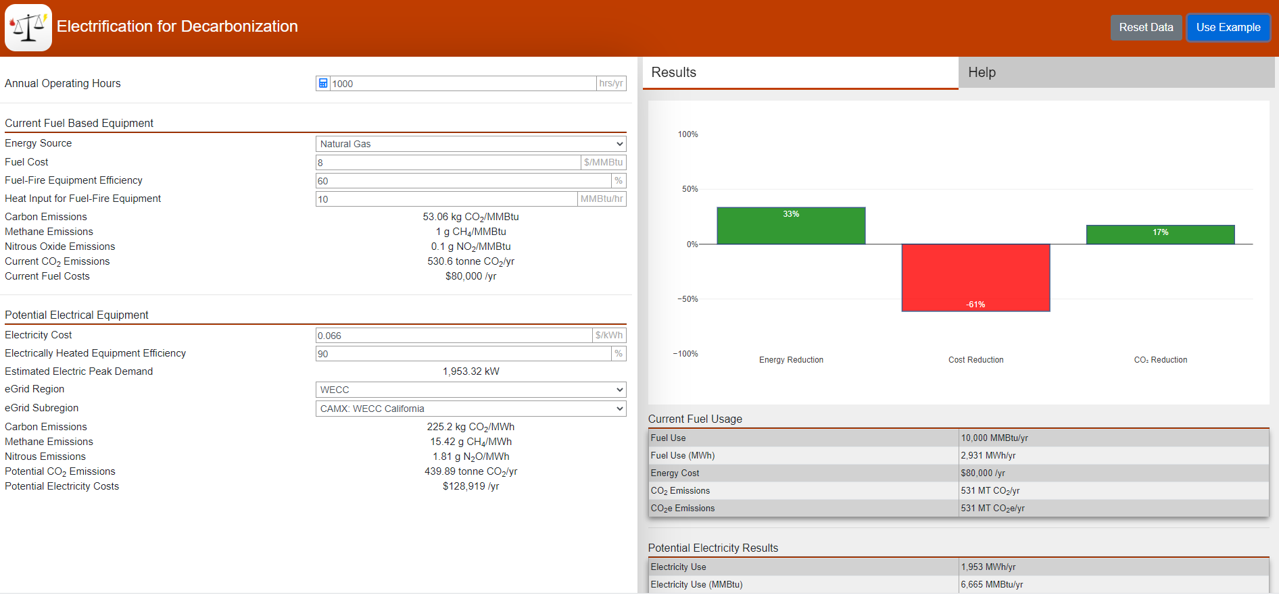Click the Electrification for Decarbonization title
Image resolution: width=1279 pixels, height=597 pixels.
(x=177, y=26)
